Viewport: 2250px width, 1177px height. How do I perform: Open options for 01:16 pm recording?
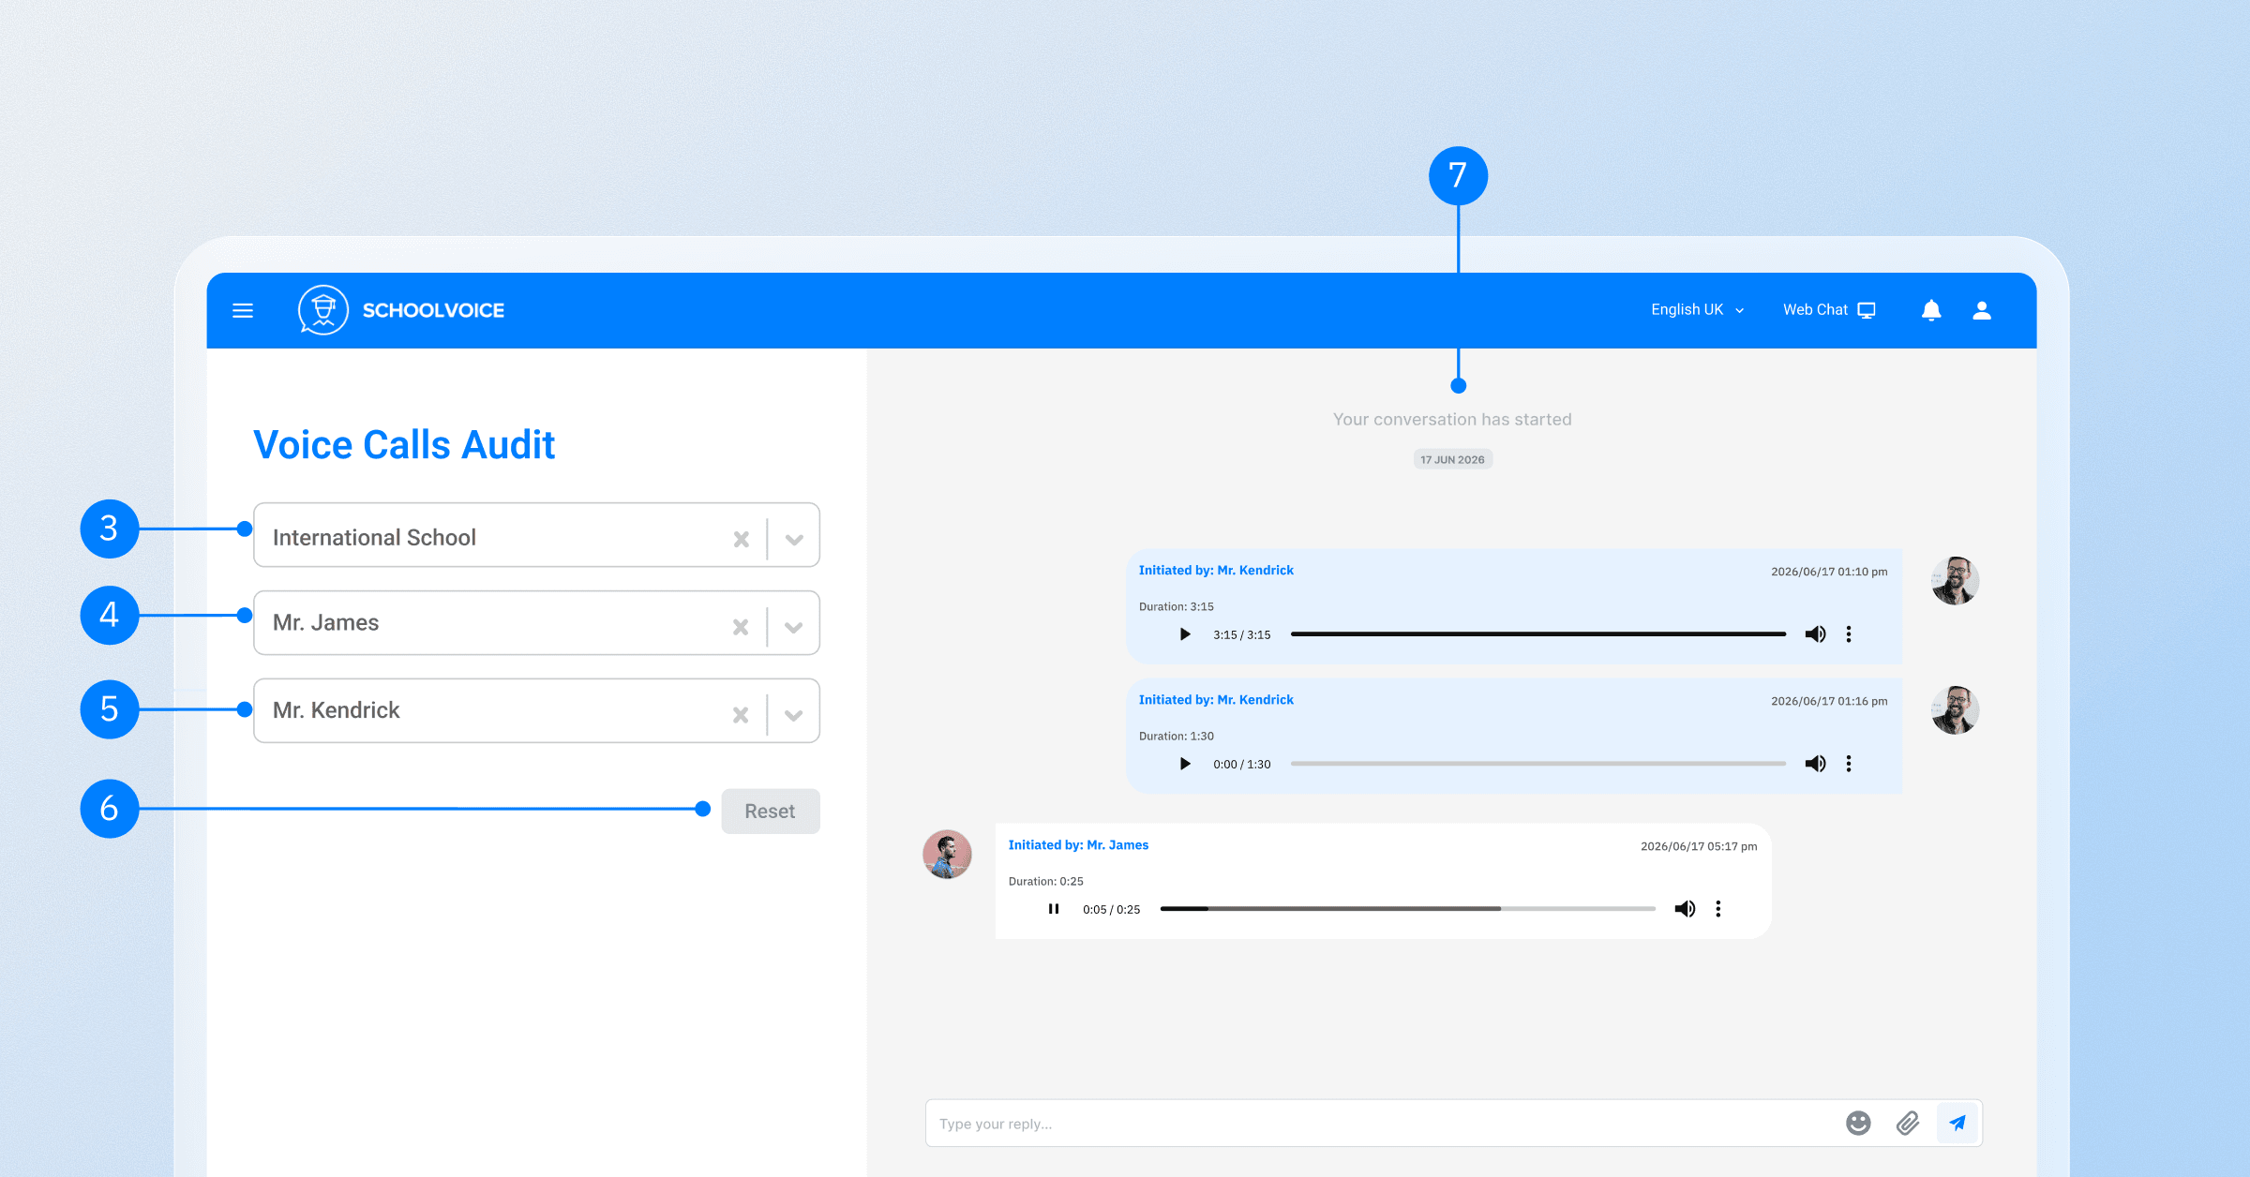[1849, 764]
